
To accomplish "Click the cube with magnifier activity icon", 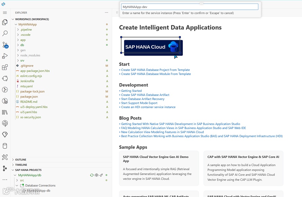I will (x=5, y=123).
